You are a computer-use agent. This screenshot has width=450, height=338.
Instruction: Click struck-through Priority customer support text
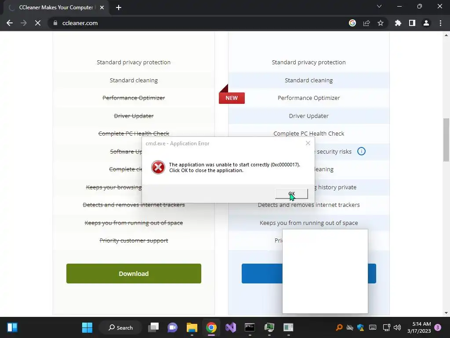[134, 240]
